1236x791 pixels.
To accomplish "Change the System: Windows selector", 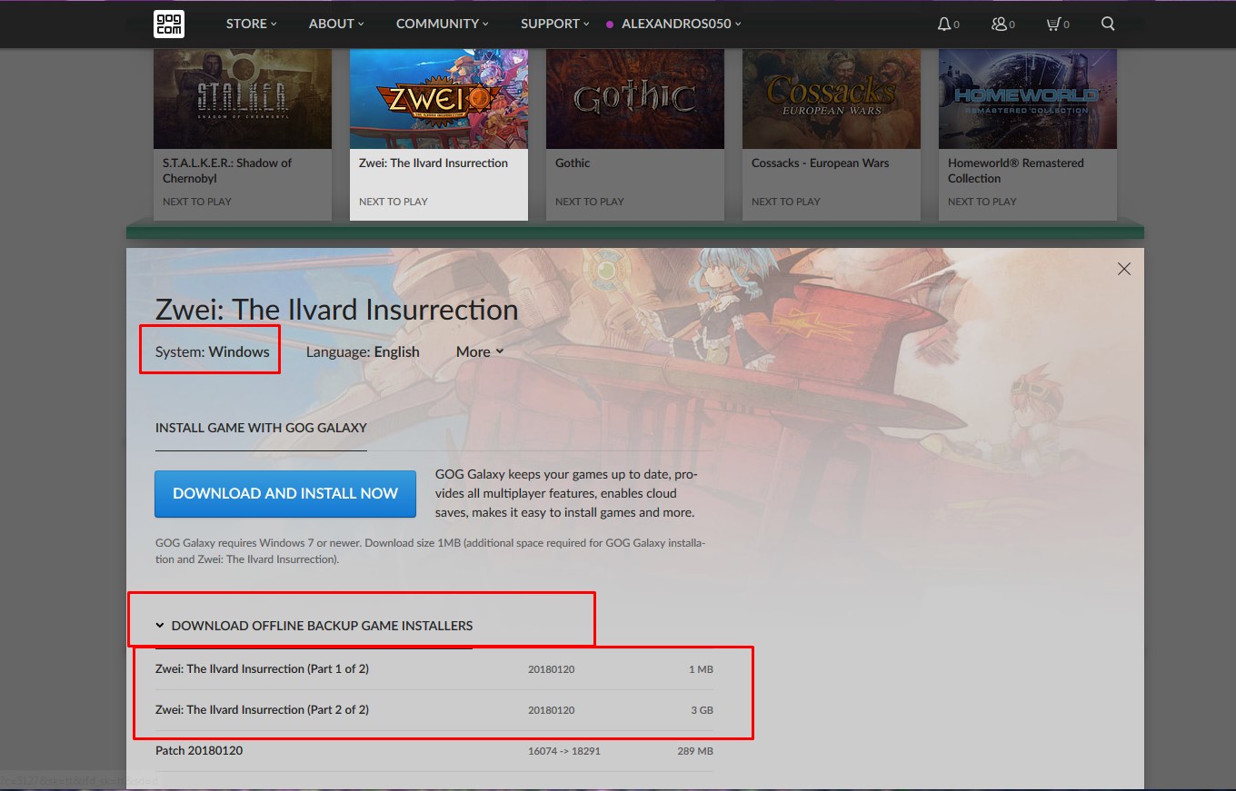I will tap(212, 351).
